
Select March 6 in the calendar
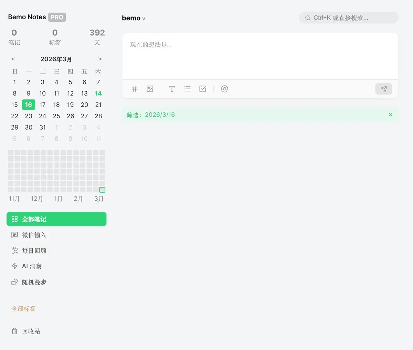(x=84, y=82)
